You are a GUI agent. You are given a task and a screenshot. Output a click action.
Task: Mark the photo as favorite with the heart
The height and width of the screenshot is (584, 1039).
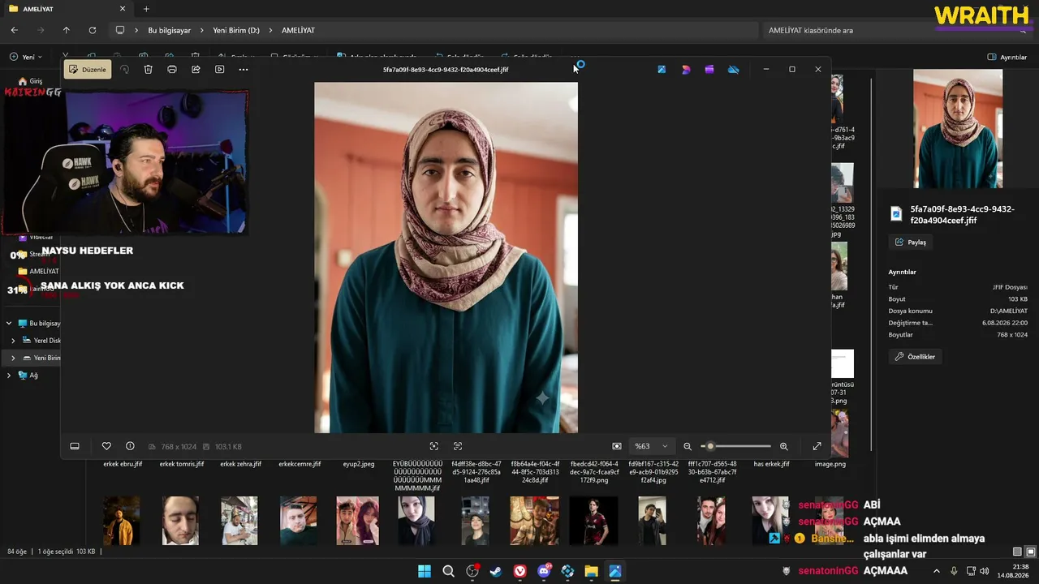(106, 446)
